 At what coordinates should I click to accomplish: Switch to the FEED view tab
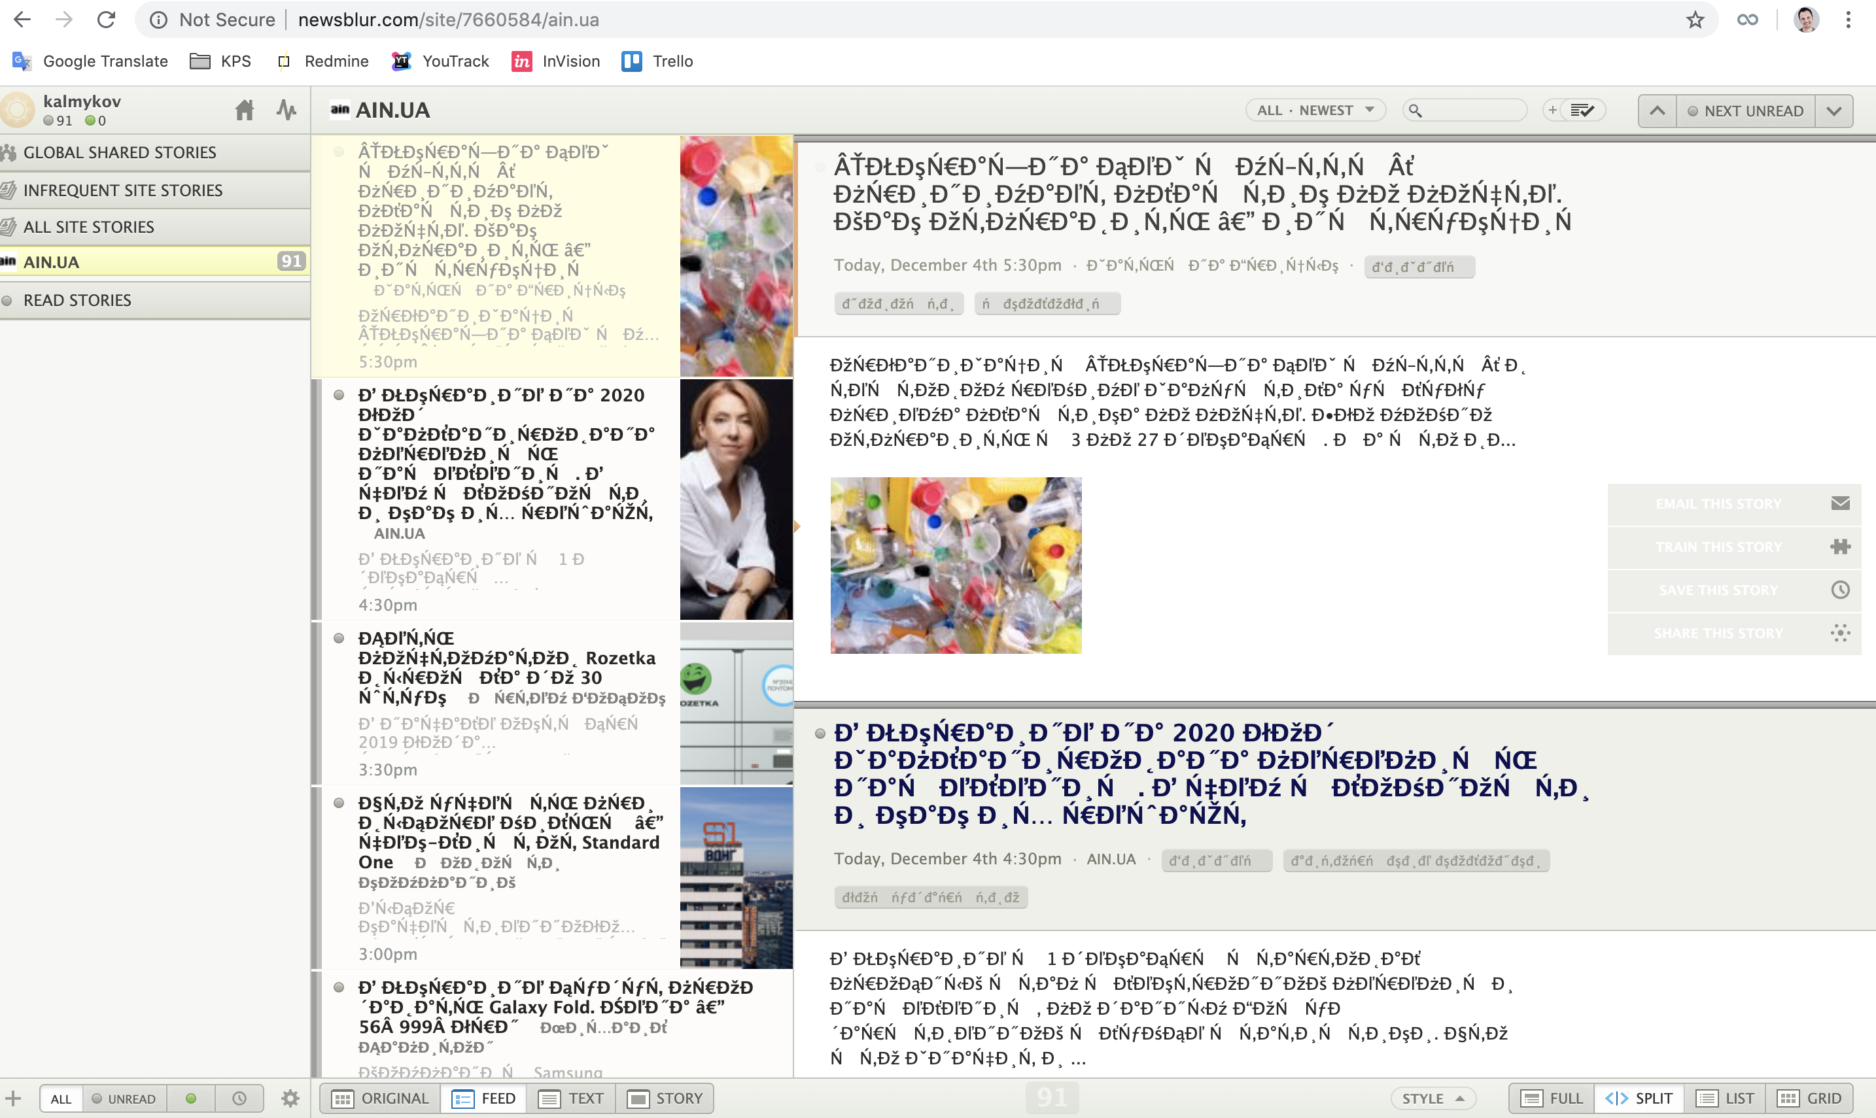tap(483, 1098)
